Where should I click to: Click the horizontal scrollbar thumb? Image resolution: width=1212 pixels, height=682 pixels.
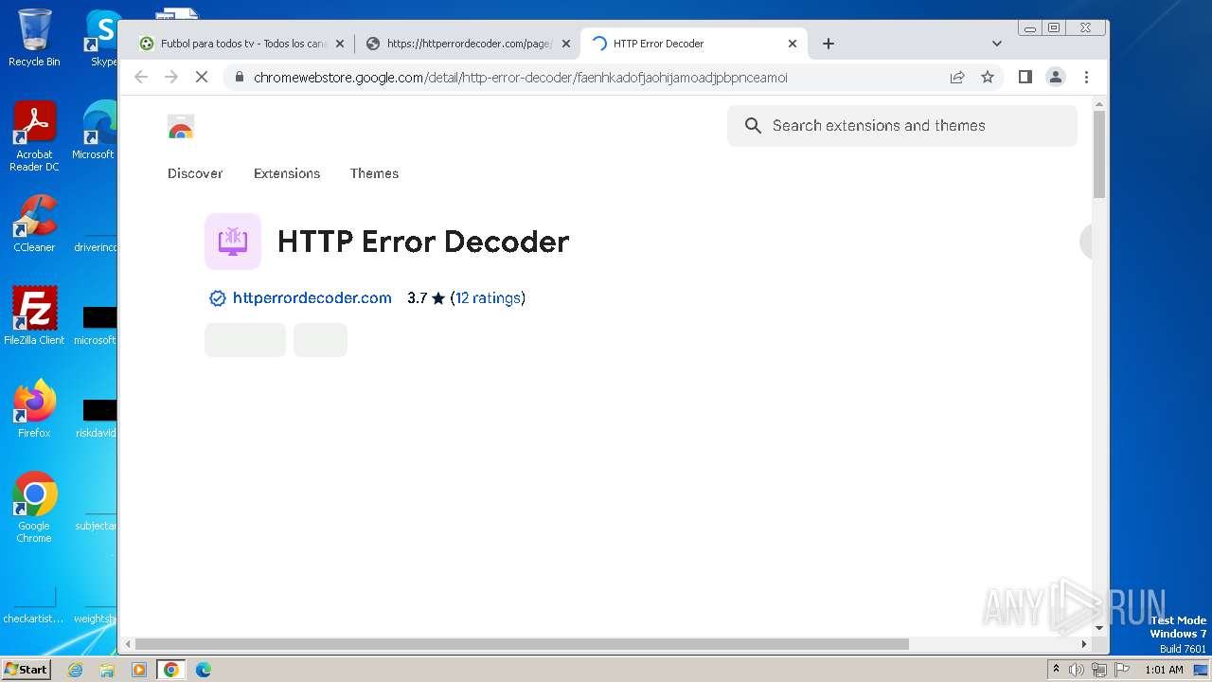522,644
